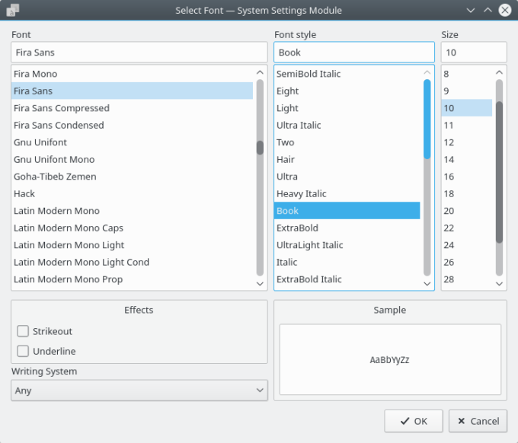Click the Size input field
518x443 pixels.
[474, 53]
